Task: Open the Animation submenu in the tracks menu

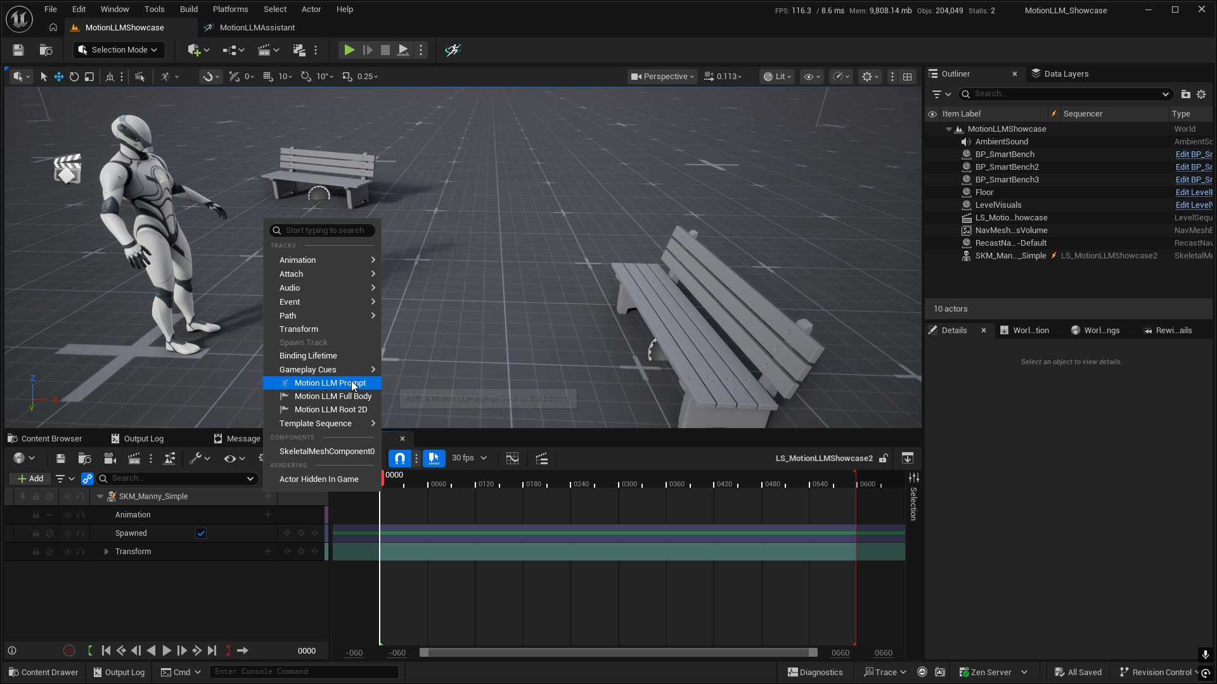Action: [323, 260]
